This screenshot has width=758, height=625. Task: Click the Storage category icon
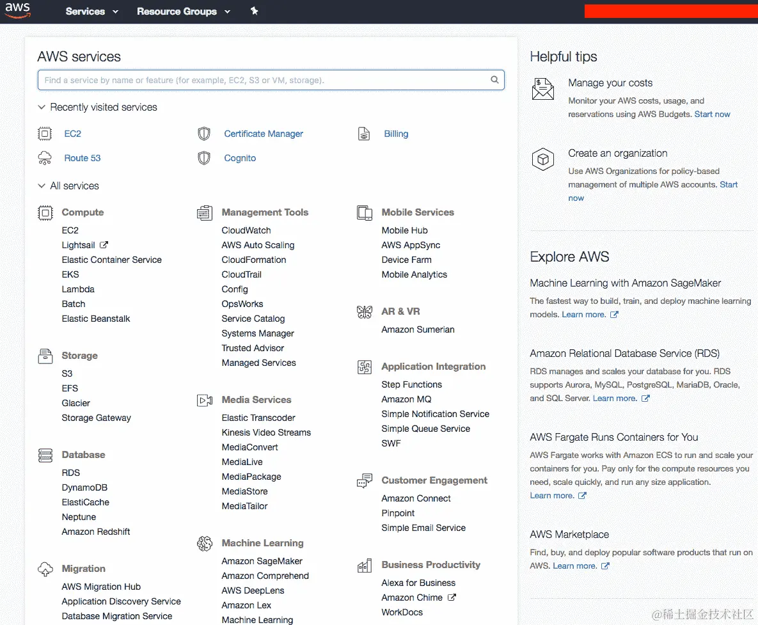(x=45, y=356)
